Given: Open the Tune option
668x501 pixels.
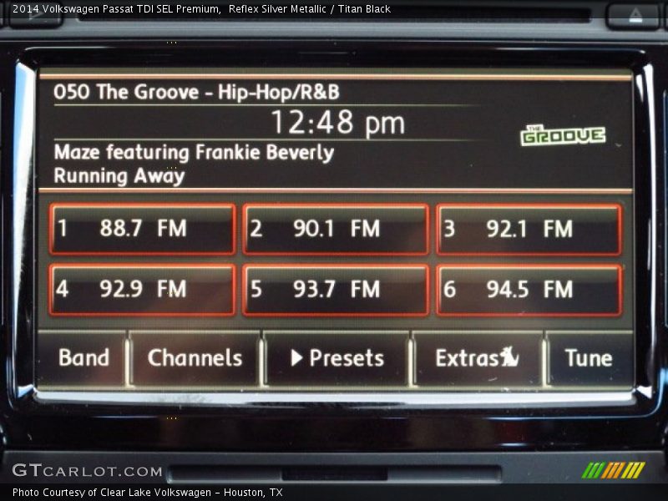Looking at the screenshot, I should pyautogui.click(x=590, y=358).
